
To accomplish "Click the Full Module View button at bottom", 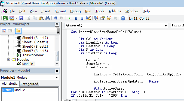I will pos(69,100).
